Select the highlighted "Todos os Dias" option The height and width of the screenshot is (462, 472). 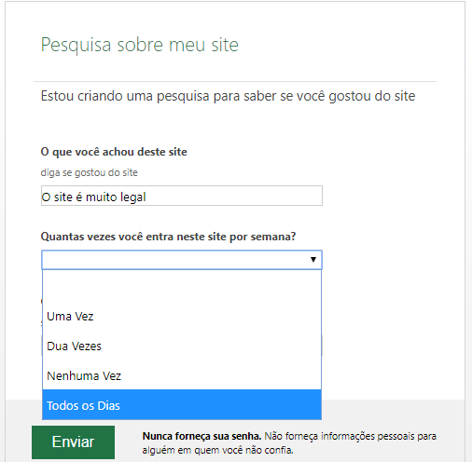pyautogui.click(x=182, y=405)
